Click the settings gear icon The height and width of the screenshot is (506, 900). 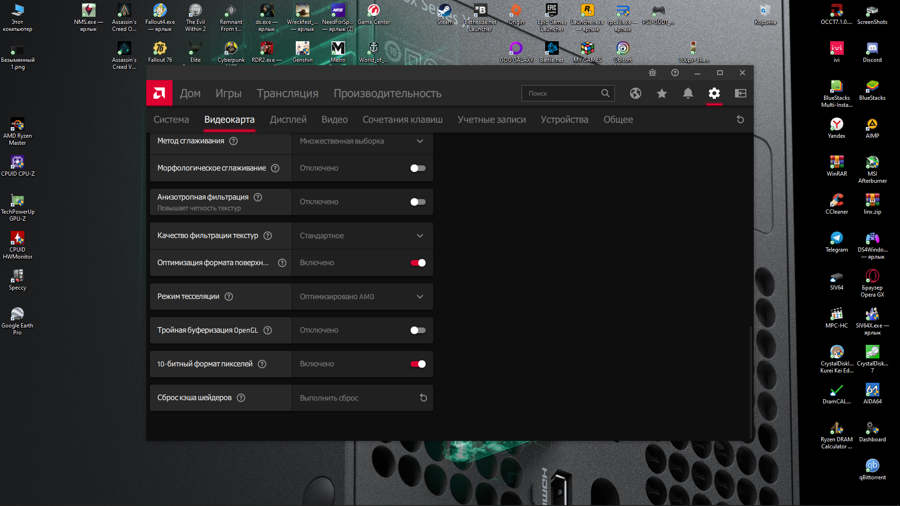(714, 93)
